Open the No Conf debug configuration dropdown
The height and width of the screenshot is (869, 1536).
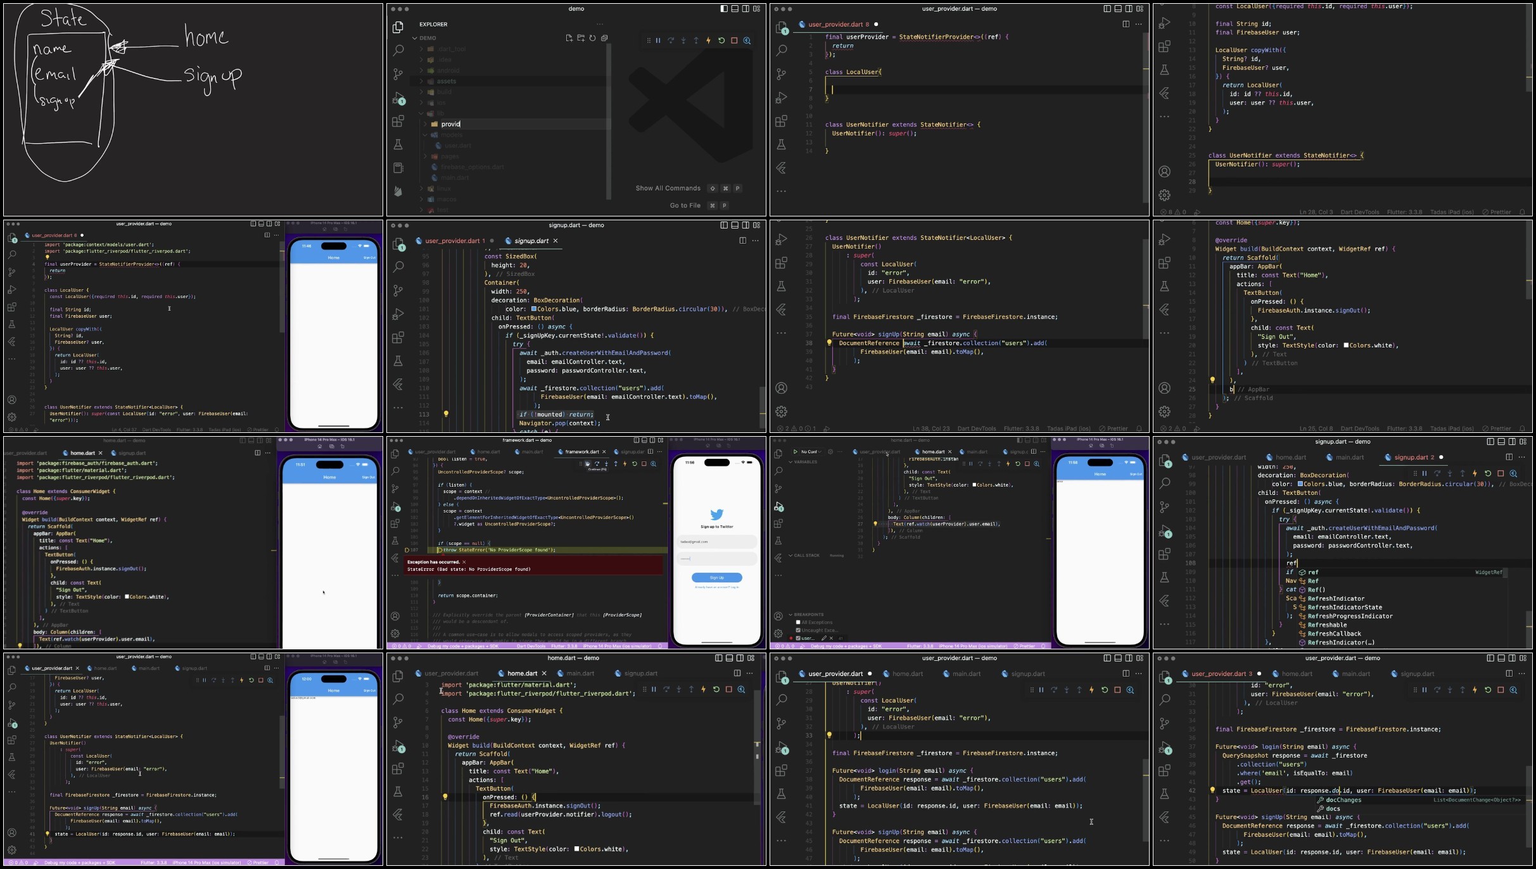(810, 452)
